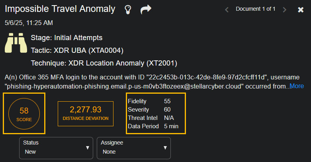The image size is (311, 162).
Task: Click the Distance Deviation box
Action: pyautogui.click(x=85, y=113)
